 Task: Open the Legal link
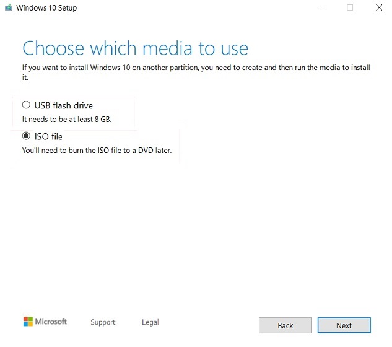[150, 322]
